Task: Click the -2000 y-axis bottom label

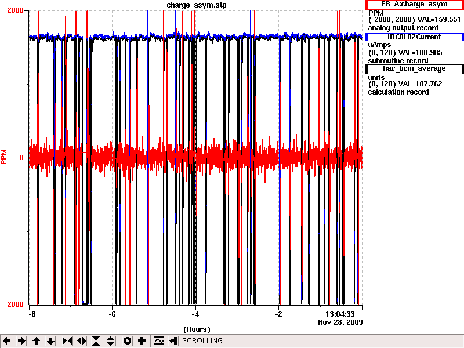Action: click(14, 304)
